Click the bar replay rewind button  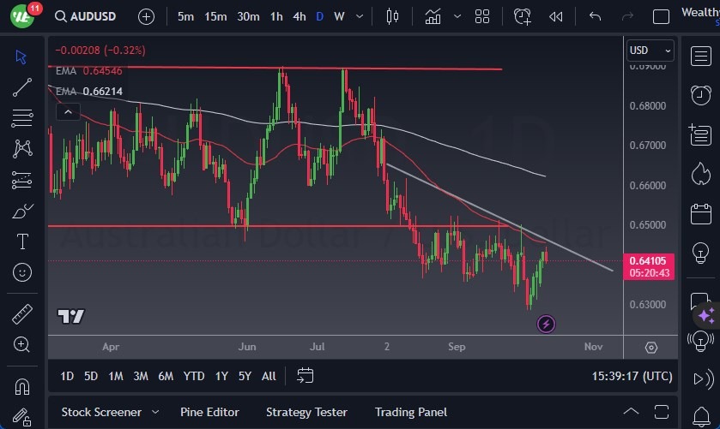click(556, 16)
